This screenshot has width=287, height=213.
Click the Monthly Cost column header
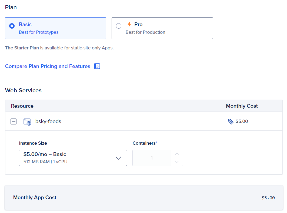[242, 106]
